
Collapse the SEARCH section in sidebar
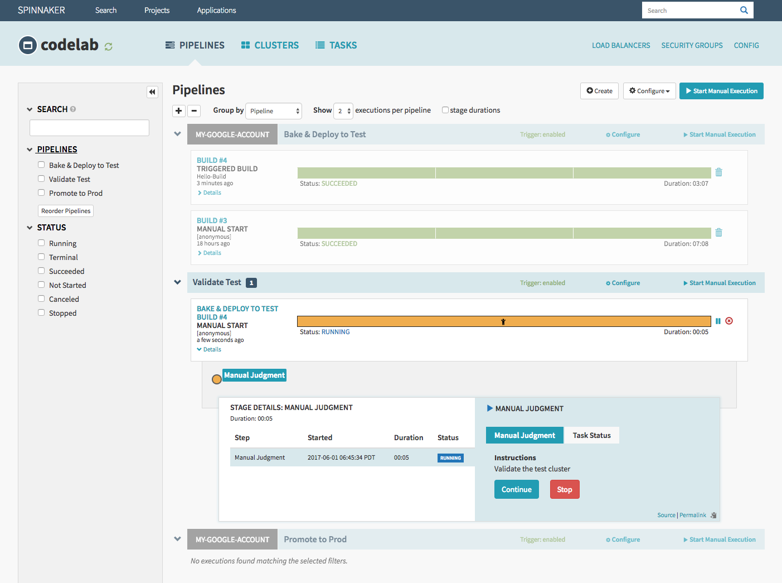pos(30,109)
